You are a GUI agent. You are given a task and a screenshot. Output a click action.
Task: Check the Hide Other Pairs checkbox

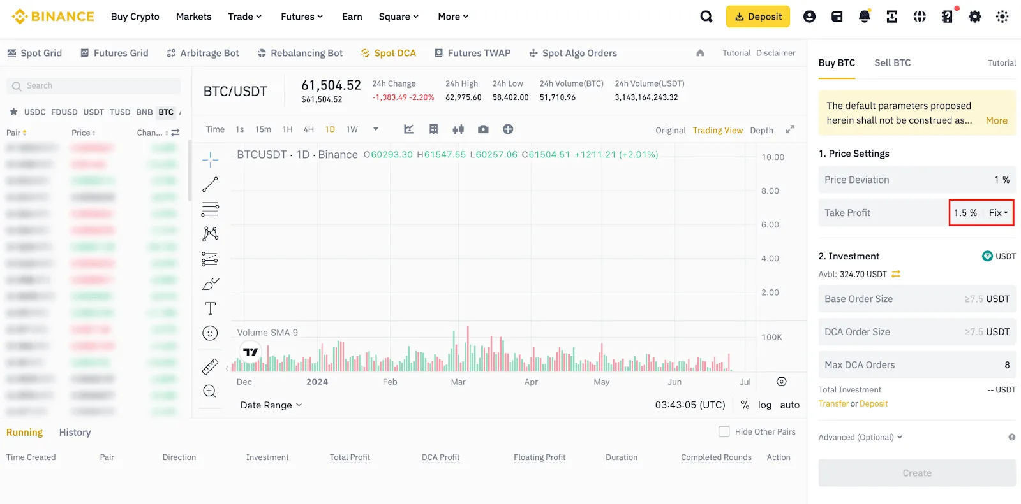724,431
